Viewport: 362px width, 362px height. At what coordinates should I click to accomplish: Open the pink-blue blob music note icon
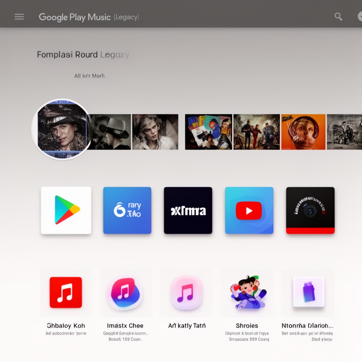coord(125,293)
